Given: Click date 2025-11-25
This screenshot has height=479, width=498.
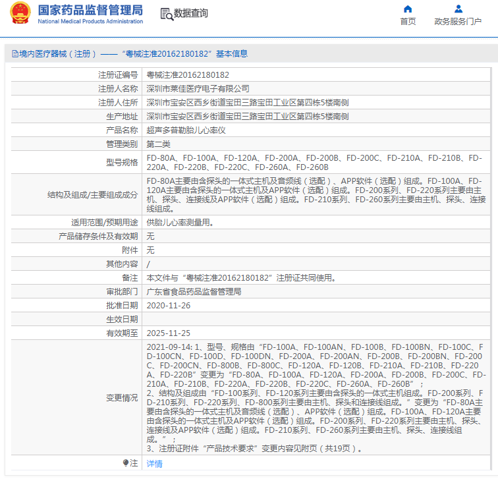Looking at the screenshot, I should (169, 333).
